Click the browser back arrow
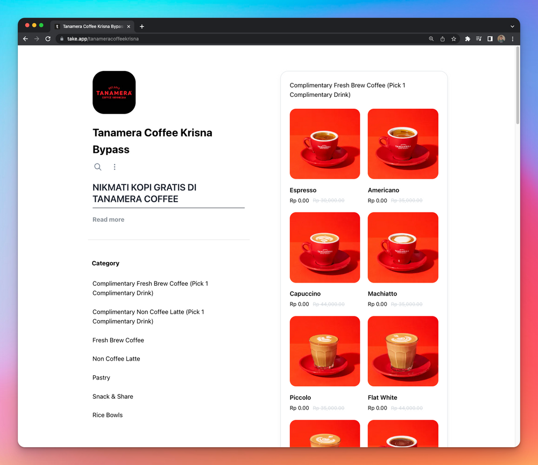 tap(25, 39)
